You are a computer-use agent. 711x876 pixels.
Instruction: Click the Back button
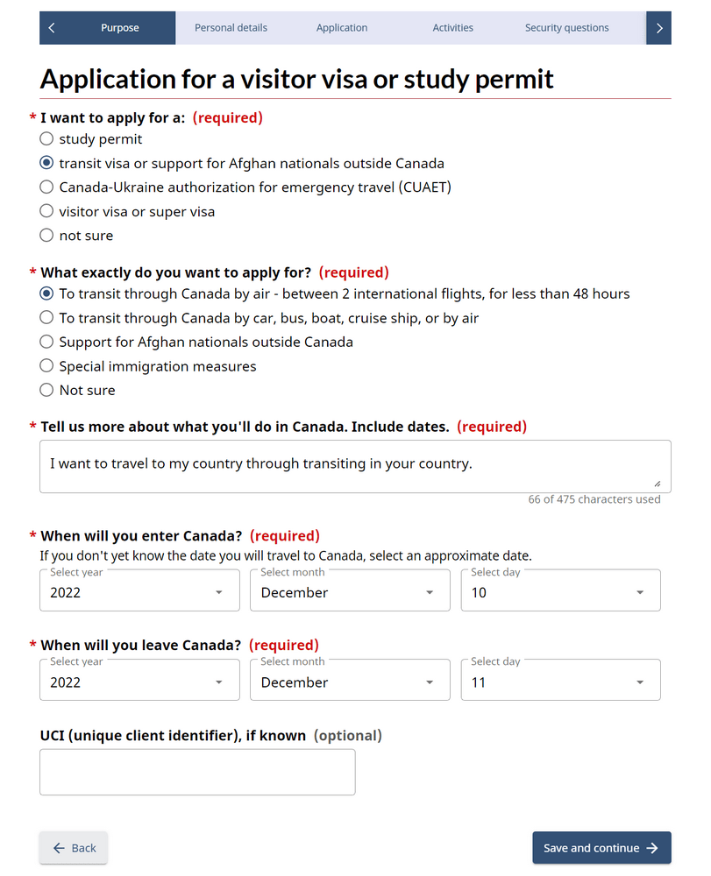(74, 848)
